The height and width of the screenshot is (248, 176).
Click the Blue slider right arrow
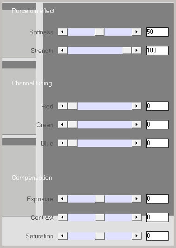tap(137, 143)
